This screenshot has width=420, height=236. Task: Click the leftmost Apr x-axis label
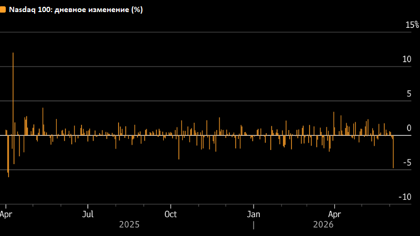6,214
